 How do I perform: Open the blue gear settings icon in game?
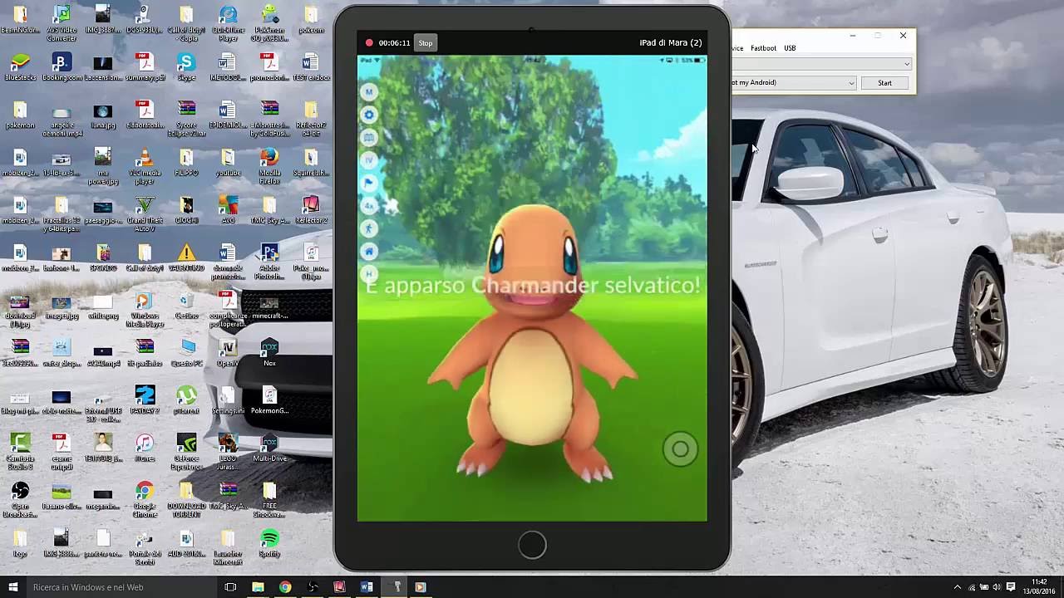pos(369,115)
